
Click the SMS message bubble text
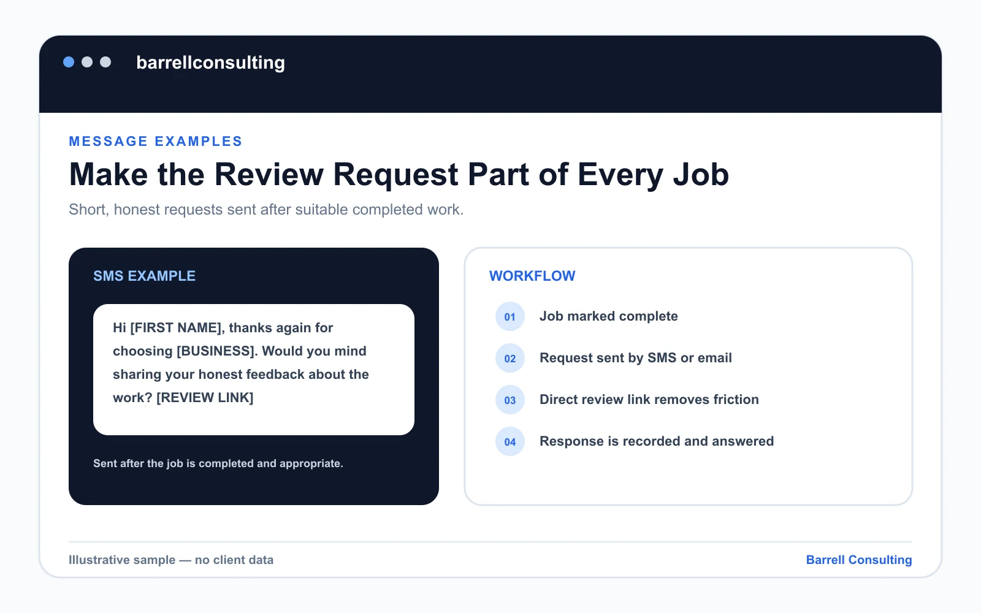[241, 362]
